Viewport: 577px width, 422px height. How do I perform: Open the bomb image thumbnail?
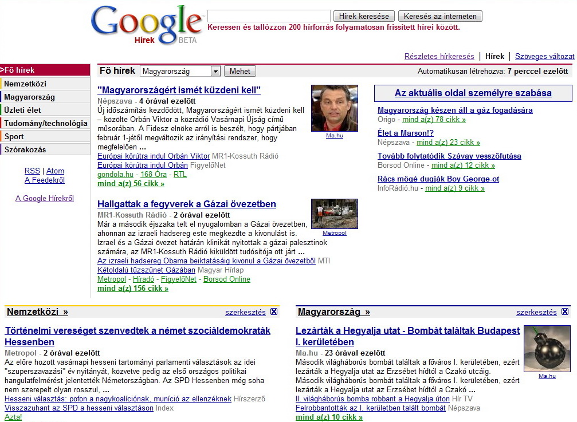point(547,349)
